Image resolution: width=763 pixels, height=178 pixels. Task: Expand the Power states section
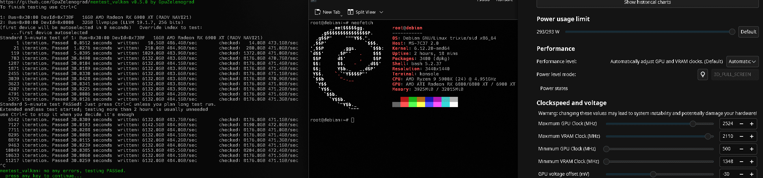coord(554,88)
